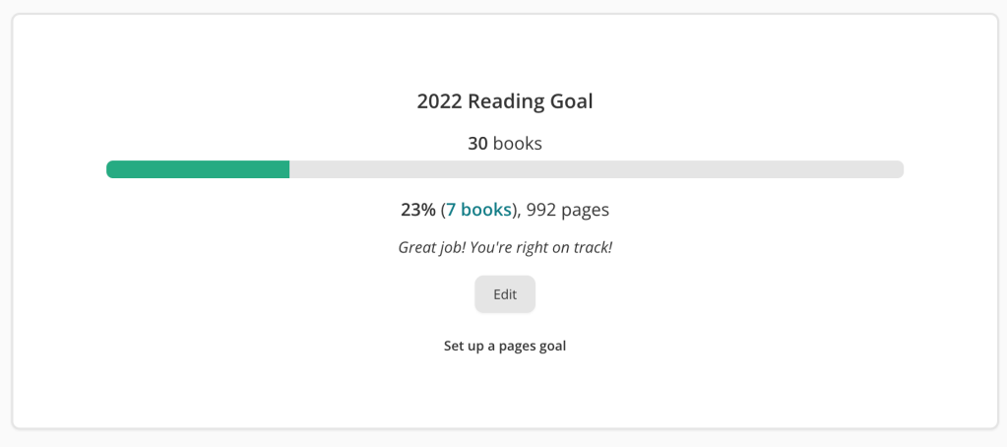Click the "Great job!" italic text
The image size is (1007, 447).
[x=431, y=247]
